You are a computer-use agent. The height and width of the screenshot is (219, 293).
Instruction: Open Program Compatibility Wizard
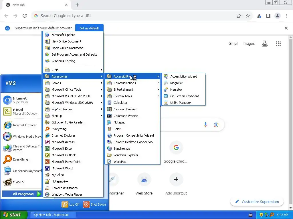[x=133, y=135]
